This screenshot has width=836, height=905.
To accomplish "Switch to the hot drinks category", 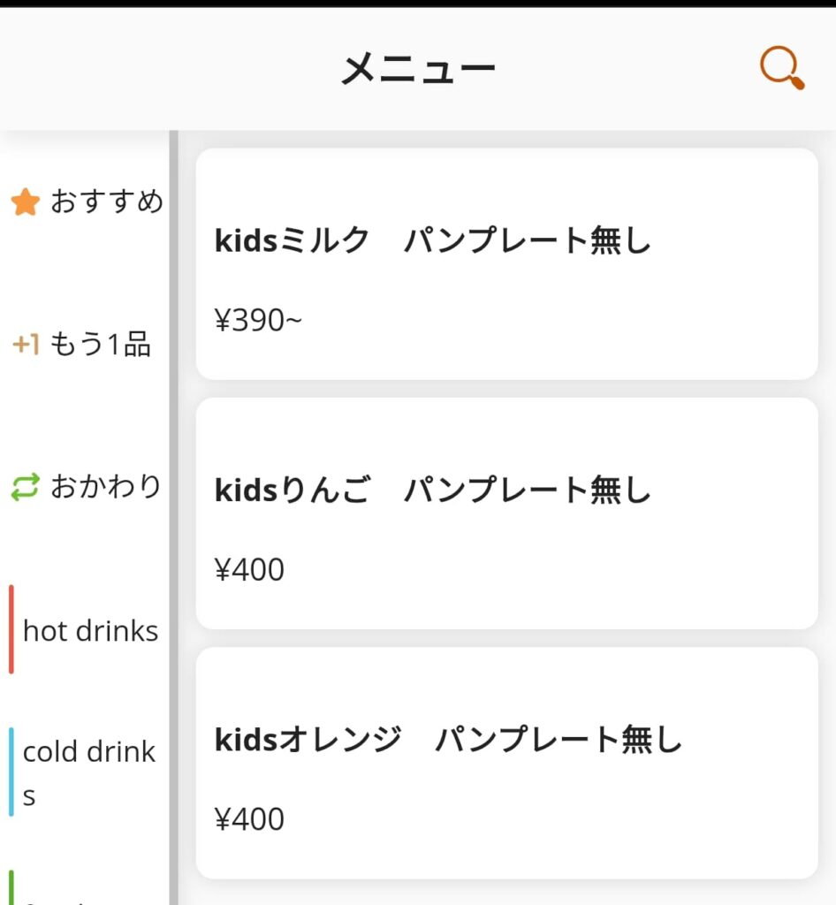I will tap(90, 631).
